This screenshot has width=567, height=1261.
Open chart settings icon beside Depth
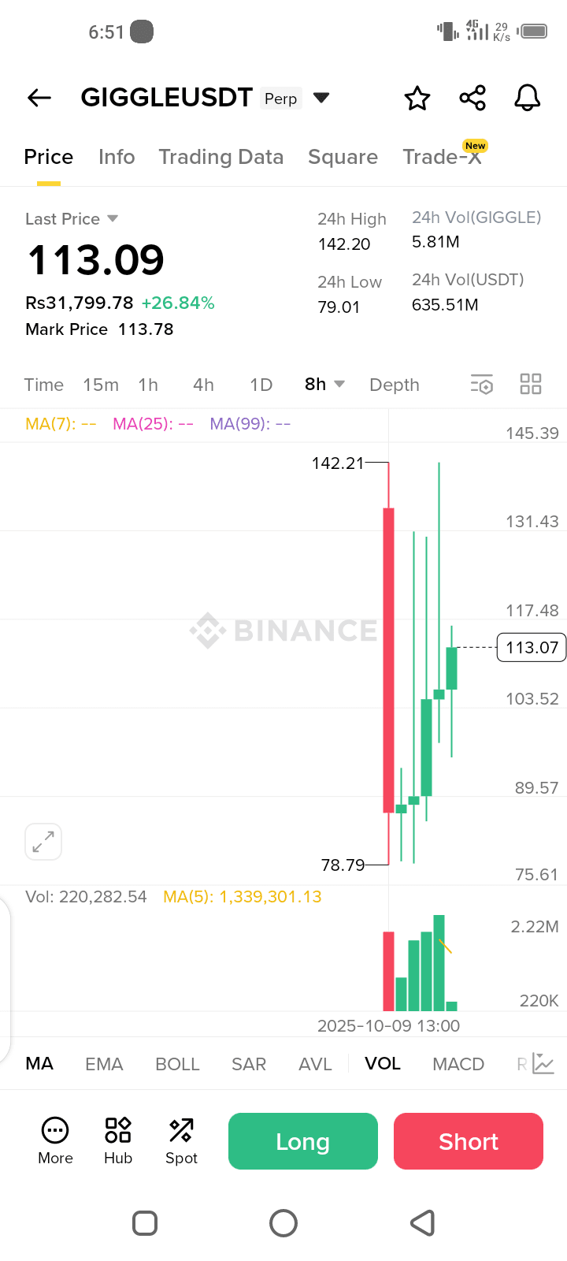[x=481, y=385]
